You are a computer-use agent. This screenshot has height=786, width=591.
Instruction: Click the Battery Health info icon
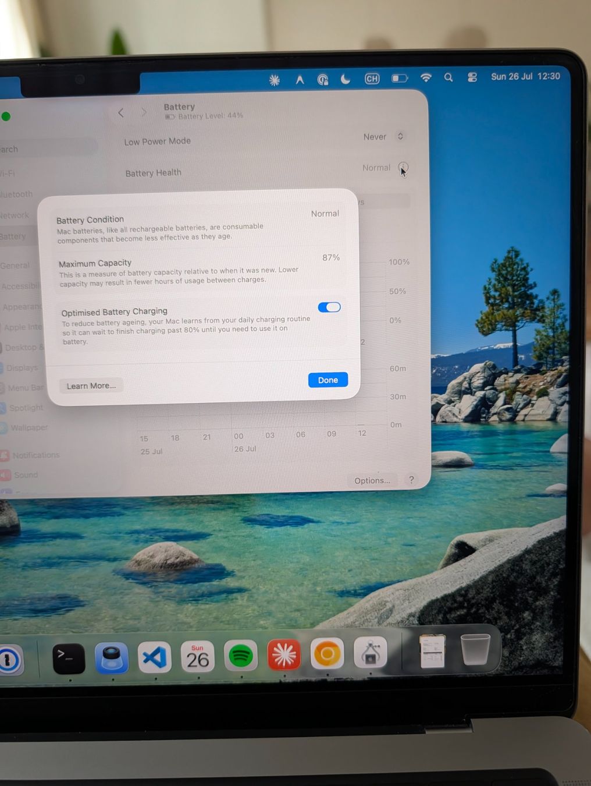tap(403, 168)
